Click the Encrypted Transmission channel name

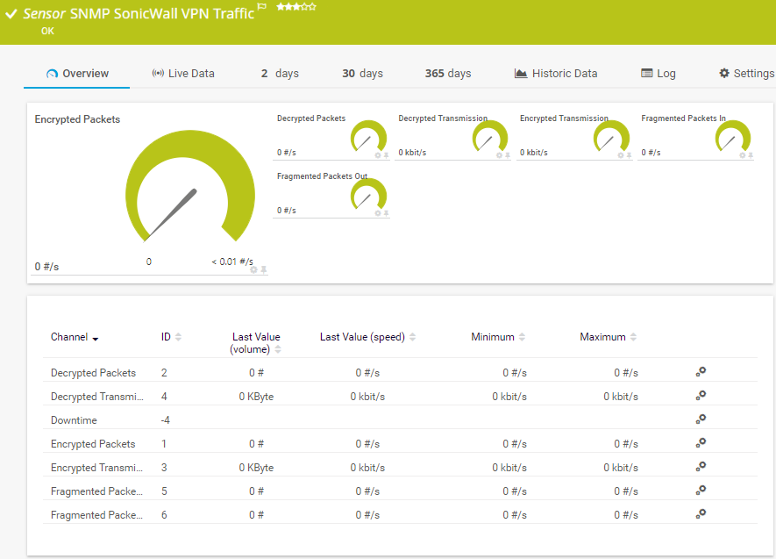click(x=96, y=468)
